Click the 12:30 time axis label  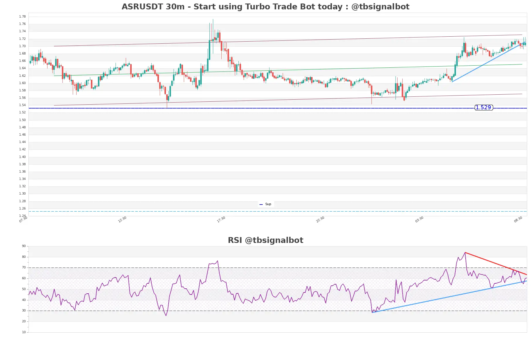tap(122, 219)
